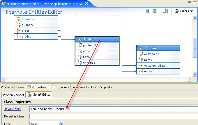Click the vertical scrollbar up arrow

coord(195,18)
